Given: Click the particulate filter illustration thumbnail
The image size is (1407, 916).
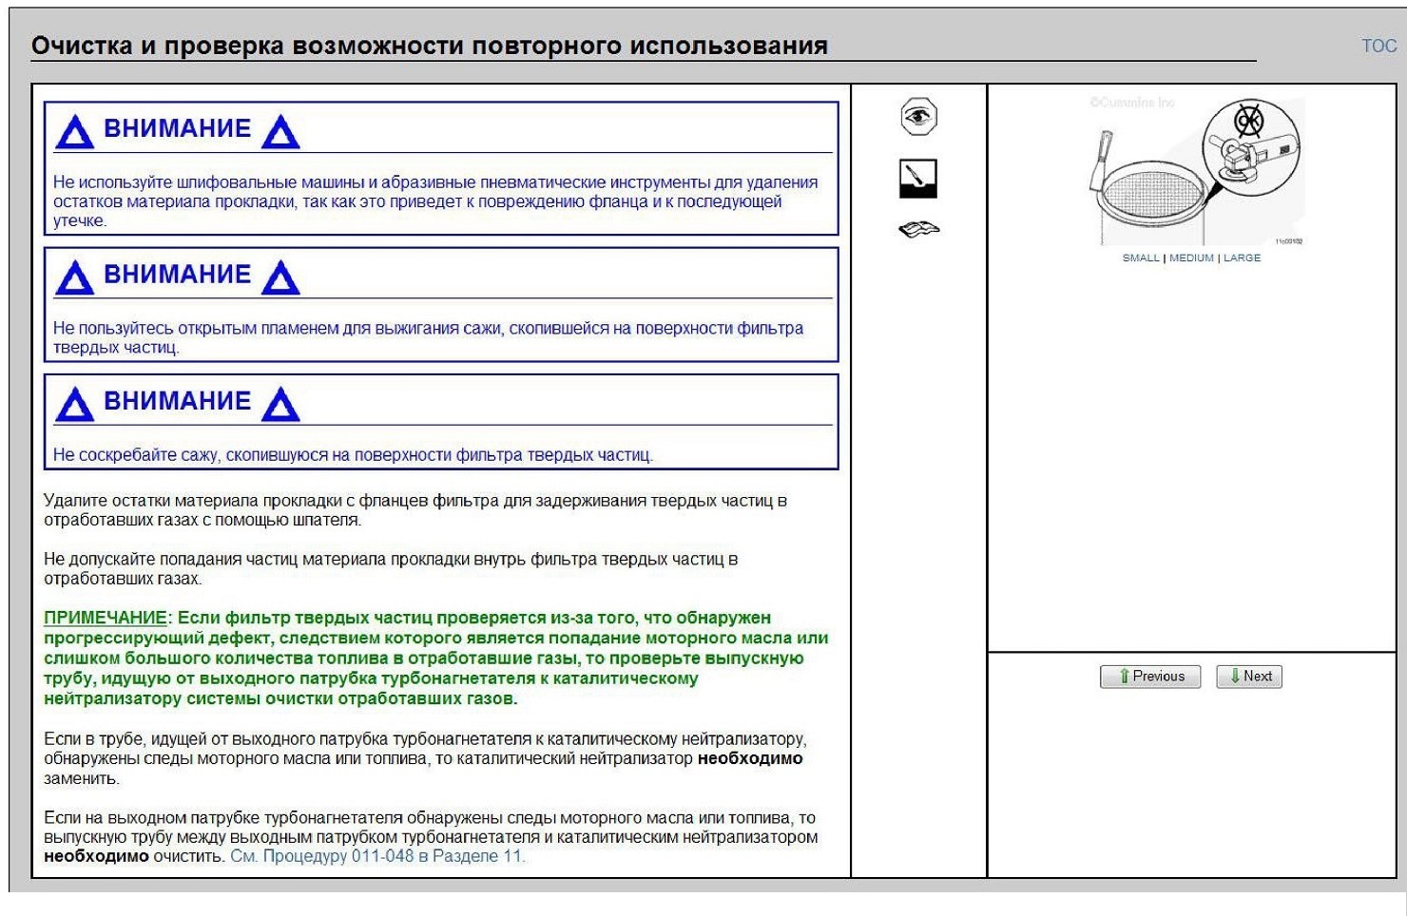Looking at the screenshot, I should (1194, 171).
